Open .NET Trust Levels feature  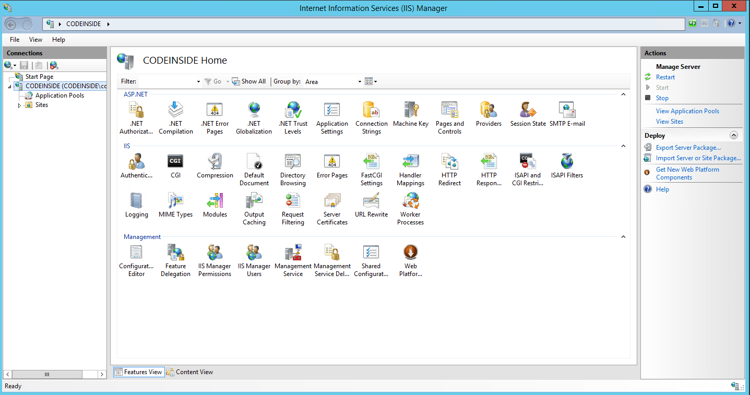(293, 118)
